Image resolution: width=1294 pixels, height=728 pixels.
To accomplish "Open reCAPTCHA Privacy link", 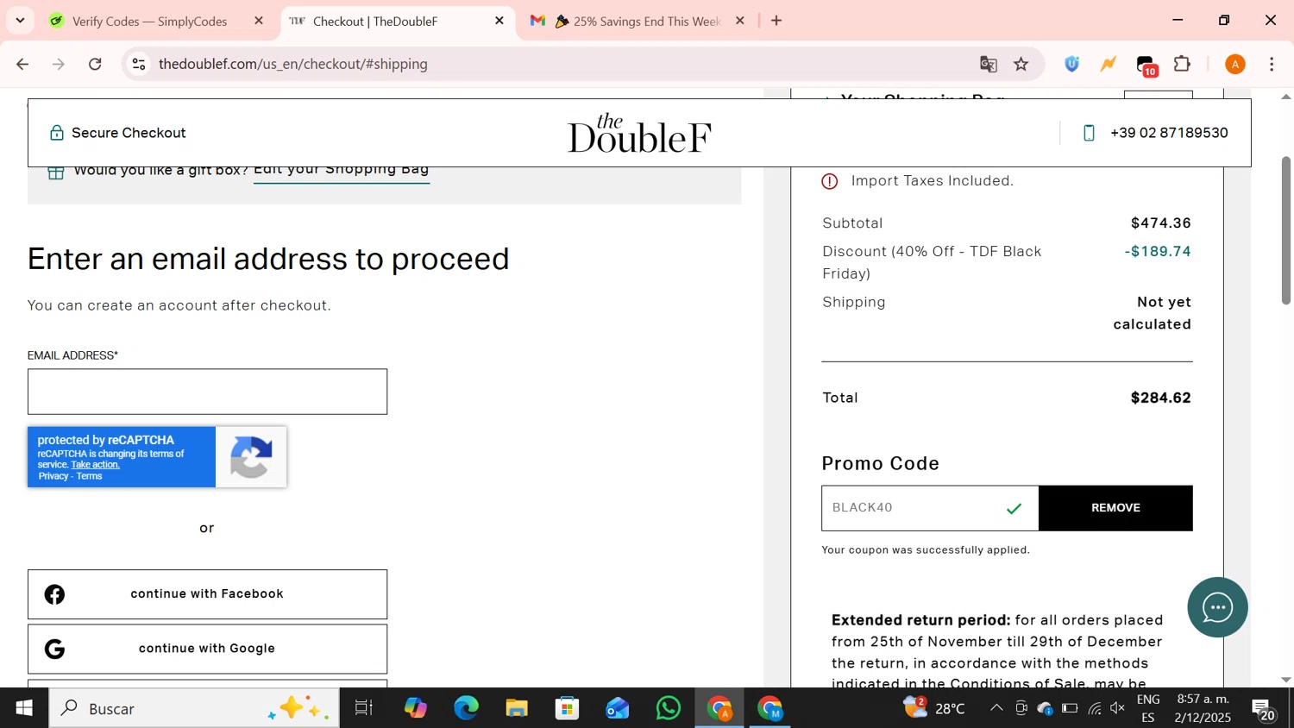I will tap(53, 476).
